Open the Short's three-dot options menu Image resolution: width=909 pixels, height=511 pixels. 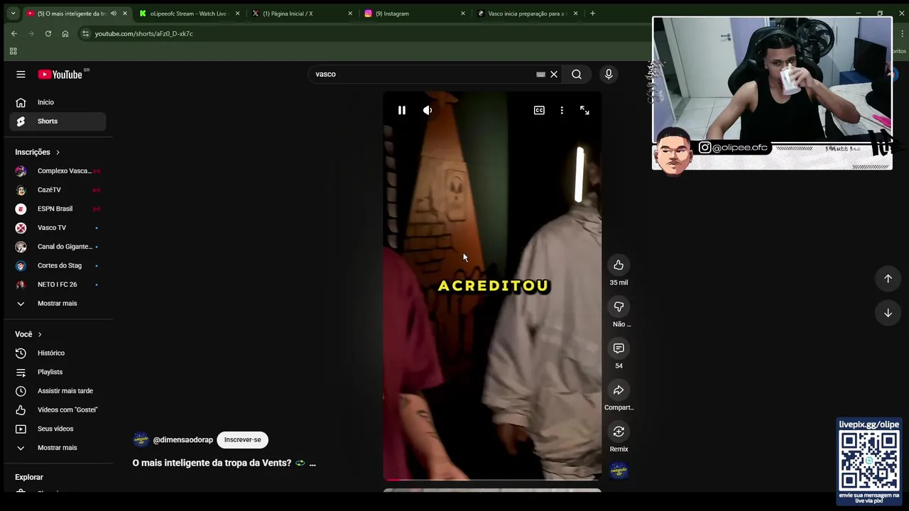tap(562, 110)
